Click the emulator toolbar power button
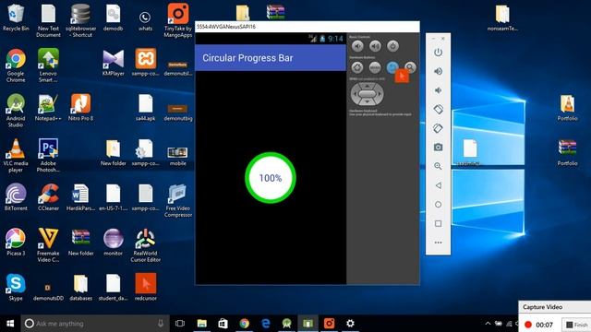This screenshot has width=591, height=332. point(438,53)
